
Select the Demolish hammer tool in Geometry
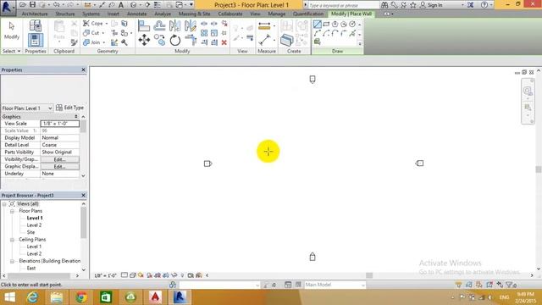click(124, 42)
